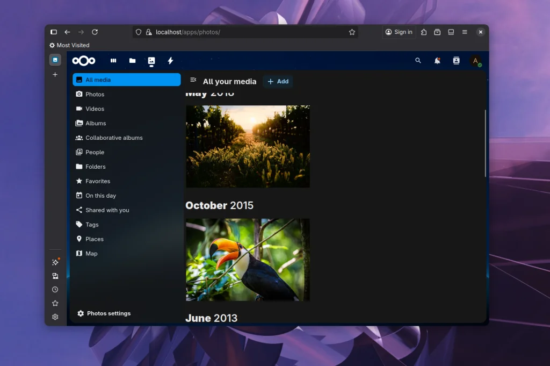Open the Dashboard grid icon

tap(113, 60)
